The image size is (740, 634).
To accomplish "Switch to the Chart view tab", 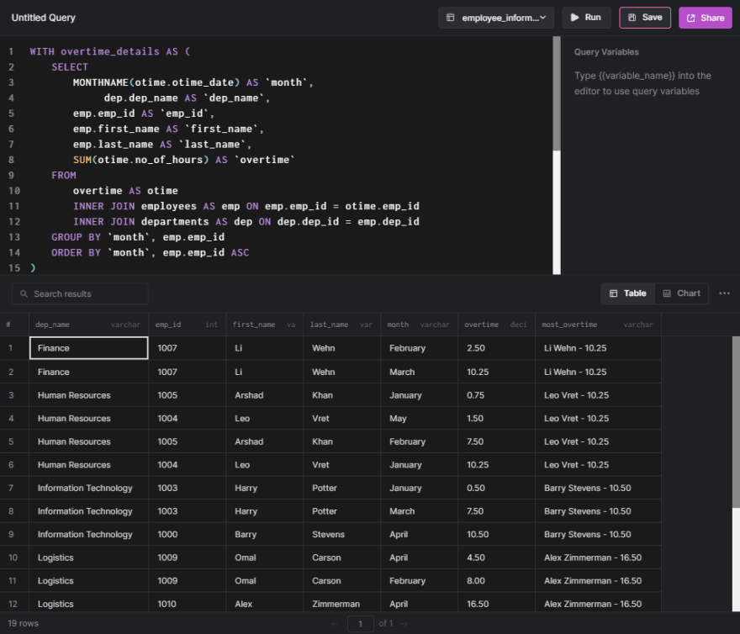I will tap(681, 293).
